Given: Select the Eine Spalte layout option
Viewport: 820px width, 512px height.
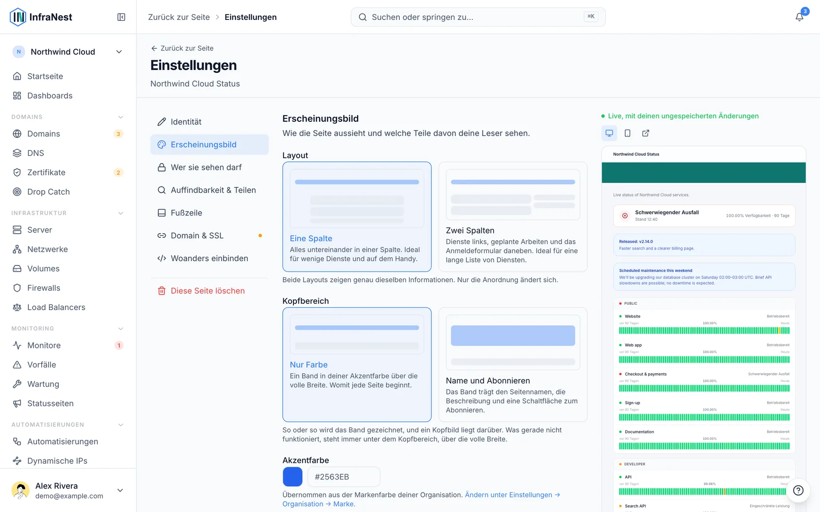Looking at the screenshot, I should [357, 216].
